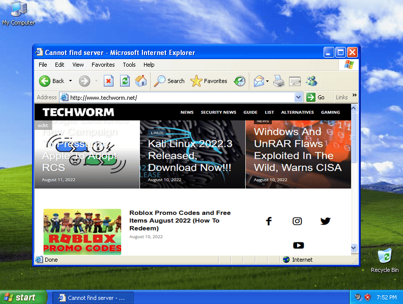Viewport: 403px width, 304px height.
Task: Open the ALTERNATIVES navigation link
Action: click(x=297, y=112)
